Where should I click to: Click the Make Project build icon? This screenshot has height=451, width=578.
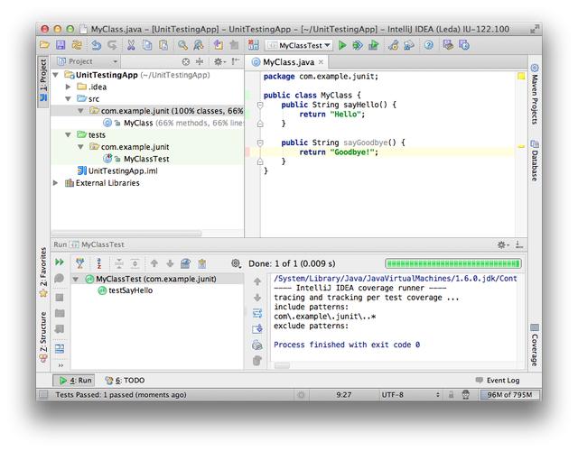(253, 45)
